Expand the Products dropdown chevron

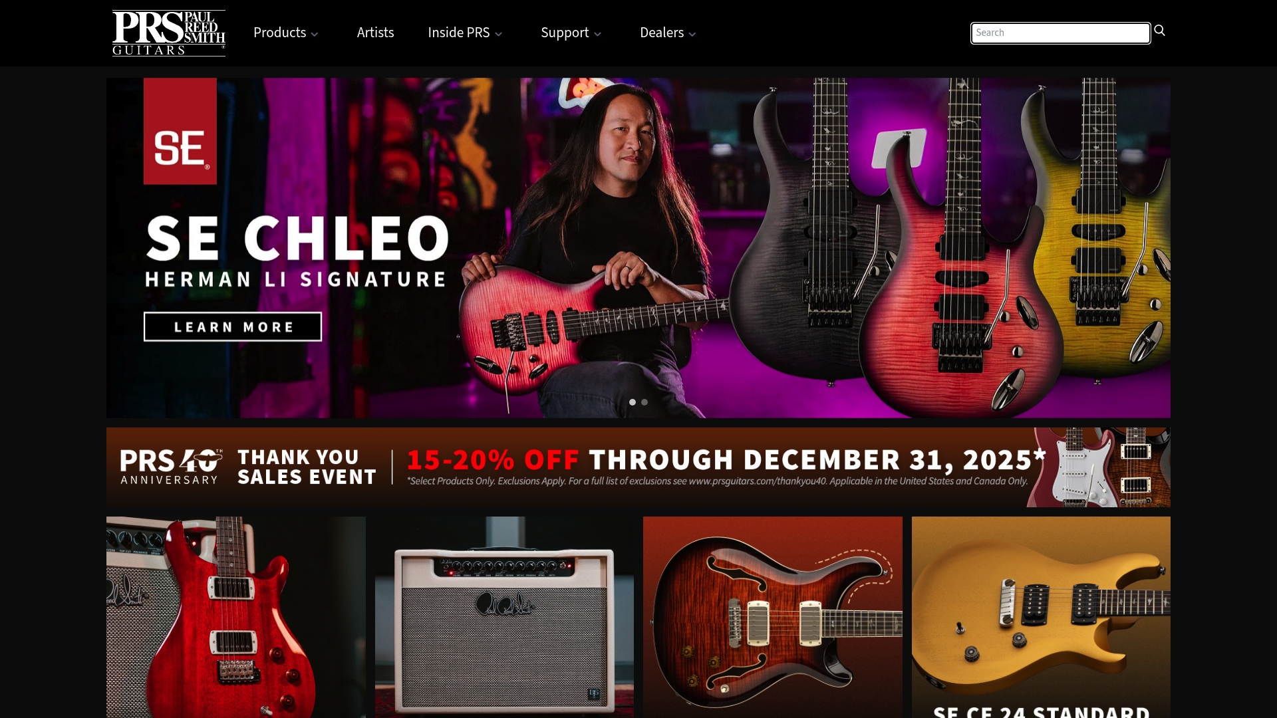click(x=315, y=35)
